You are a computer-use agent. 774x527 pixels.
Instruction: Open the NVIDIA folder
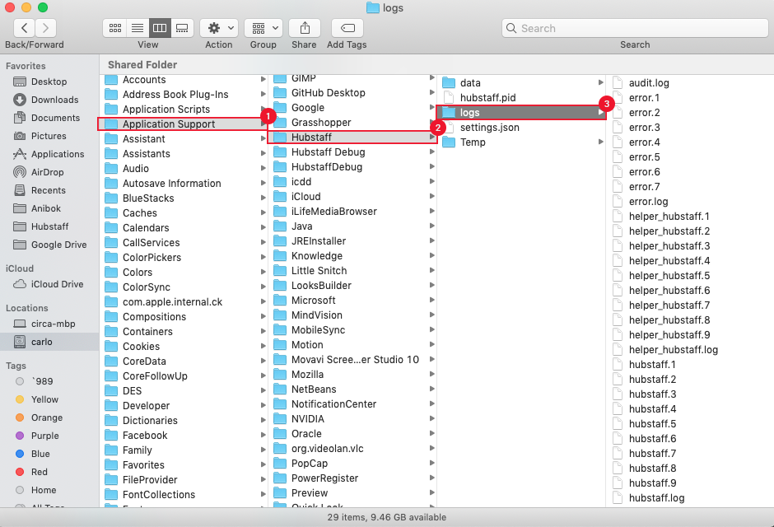click(352, 419)
